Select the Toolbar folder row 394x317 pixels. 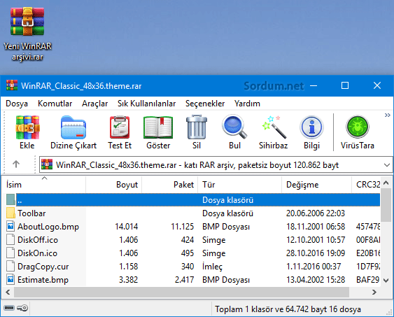tap(192, 213)
